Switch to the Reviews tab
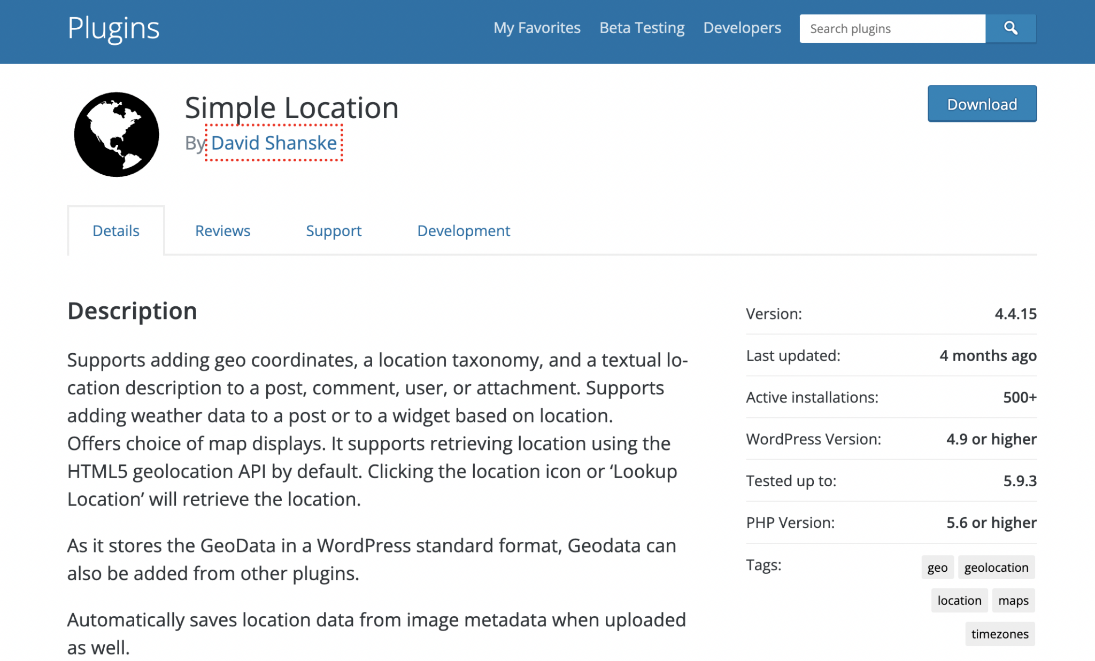The height and width of the screenshot is (661, 1095). pyautogui.click(x=222, y=230)
